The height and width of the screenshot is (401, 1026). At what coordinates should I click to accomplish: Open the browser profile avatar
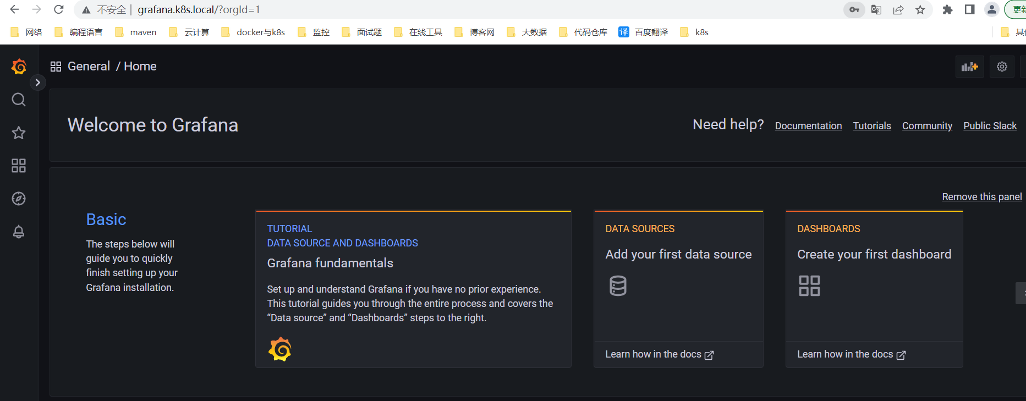991,9
